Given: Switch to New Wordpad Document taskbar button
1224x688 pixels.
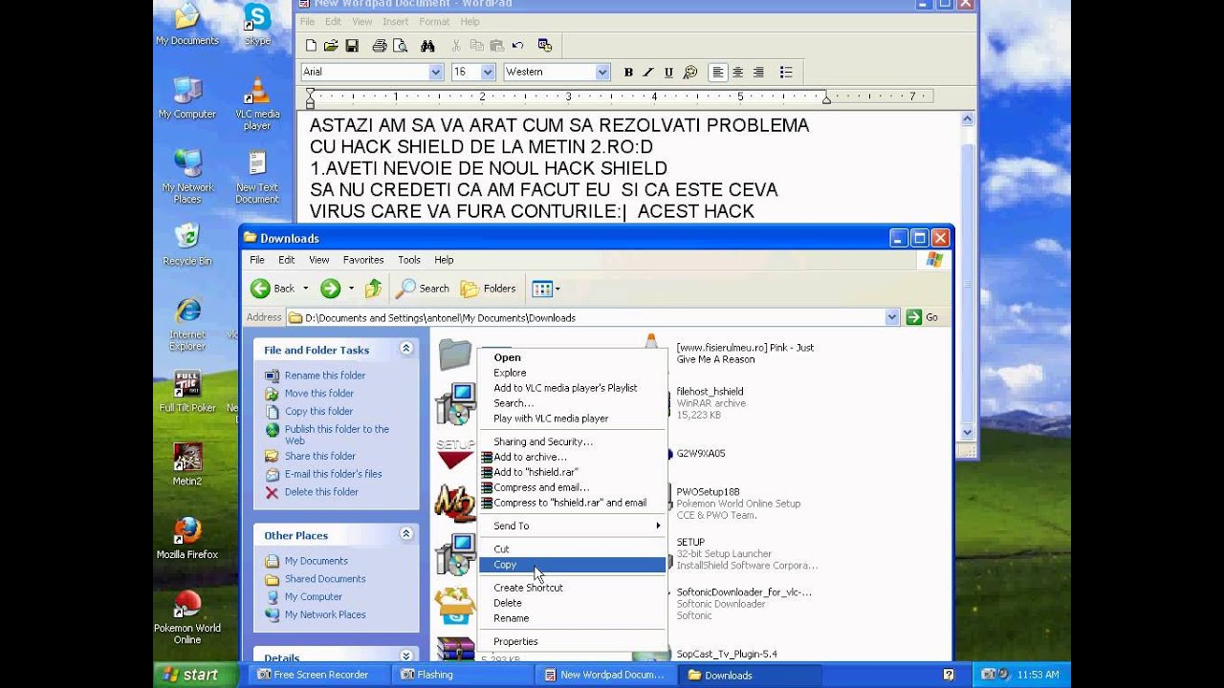Looking at the screenshot, I should (604, 675).
